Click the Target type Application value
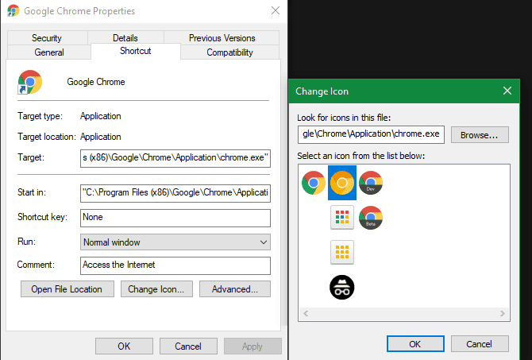 [x=100, y=116]
